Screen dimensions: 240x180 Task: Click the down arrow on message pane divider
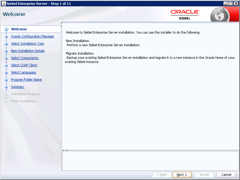(x=67, y=150)
